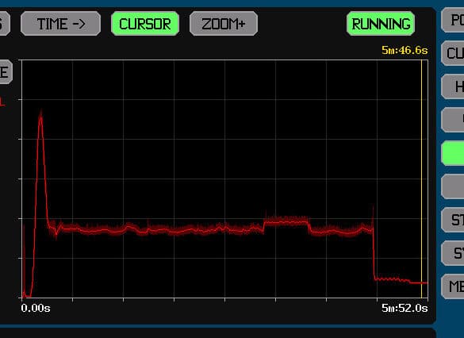
Task: Click the 5m:46.6s cursor time readout
Action: click(405, 50)
